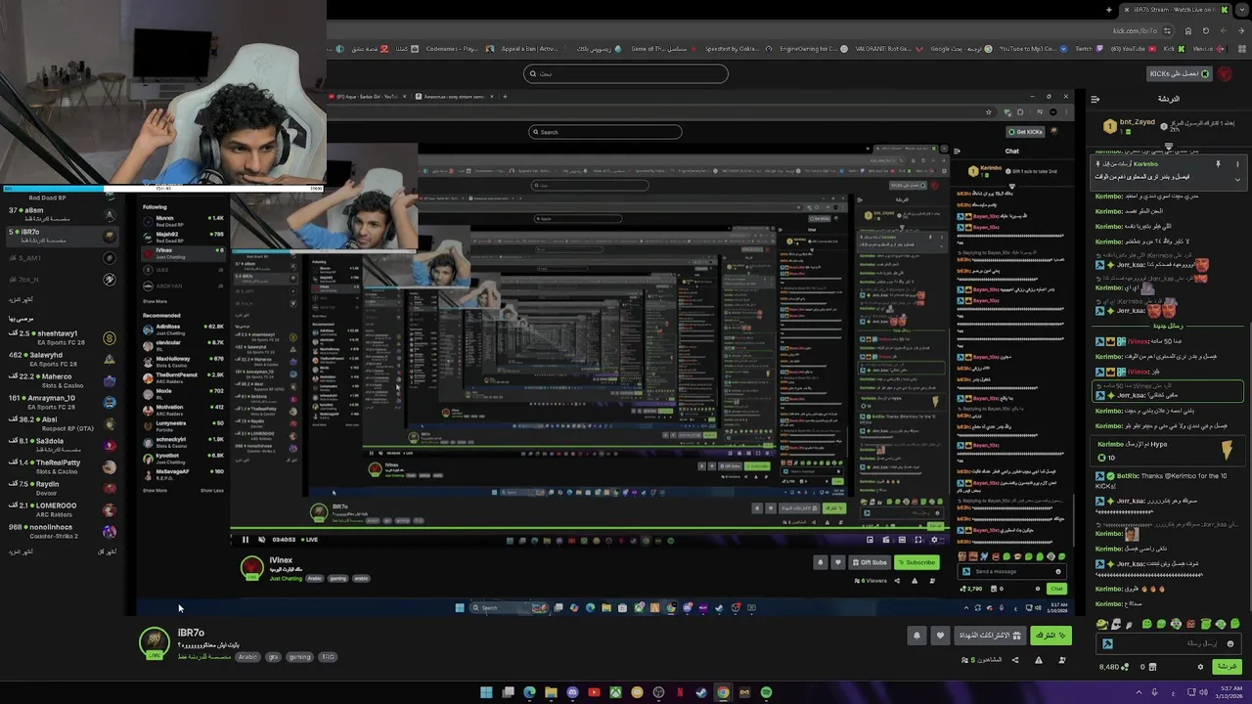1252x704 pixels.
Task: Open Discord icon on Windows taskbar
Action: click(x=572, y=693)
